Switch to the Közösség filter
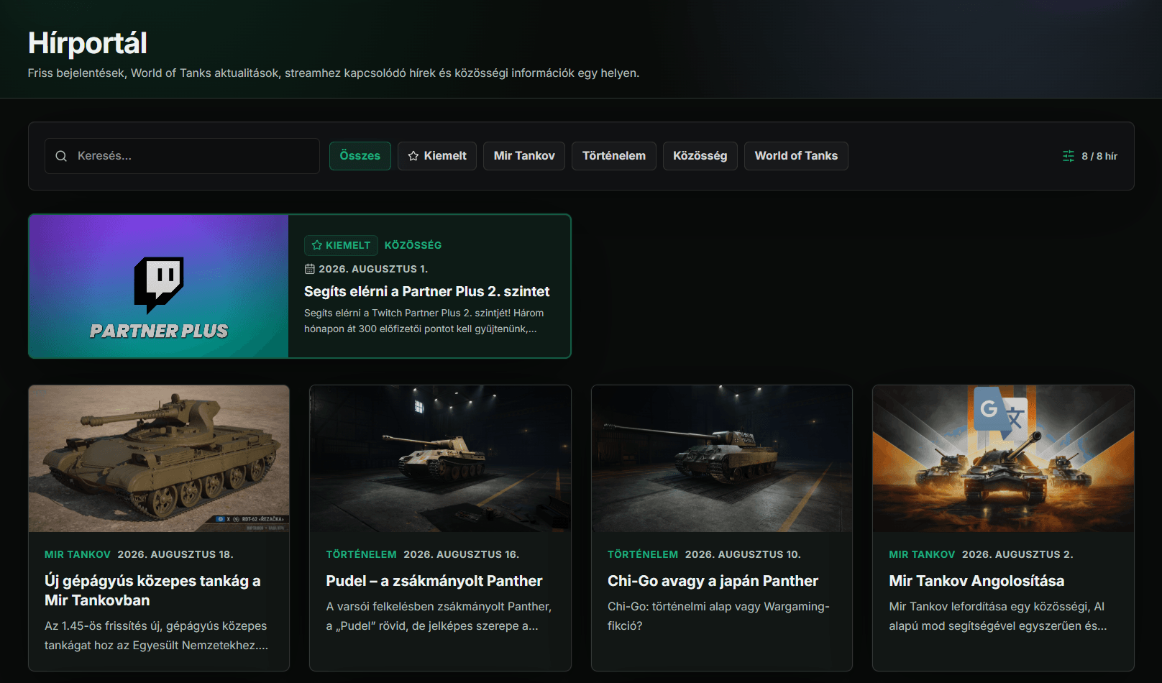The height and width of the screenshot is (683, 1162). click(700, 156)
